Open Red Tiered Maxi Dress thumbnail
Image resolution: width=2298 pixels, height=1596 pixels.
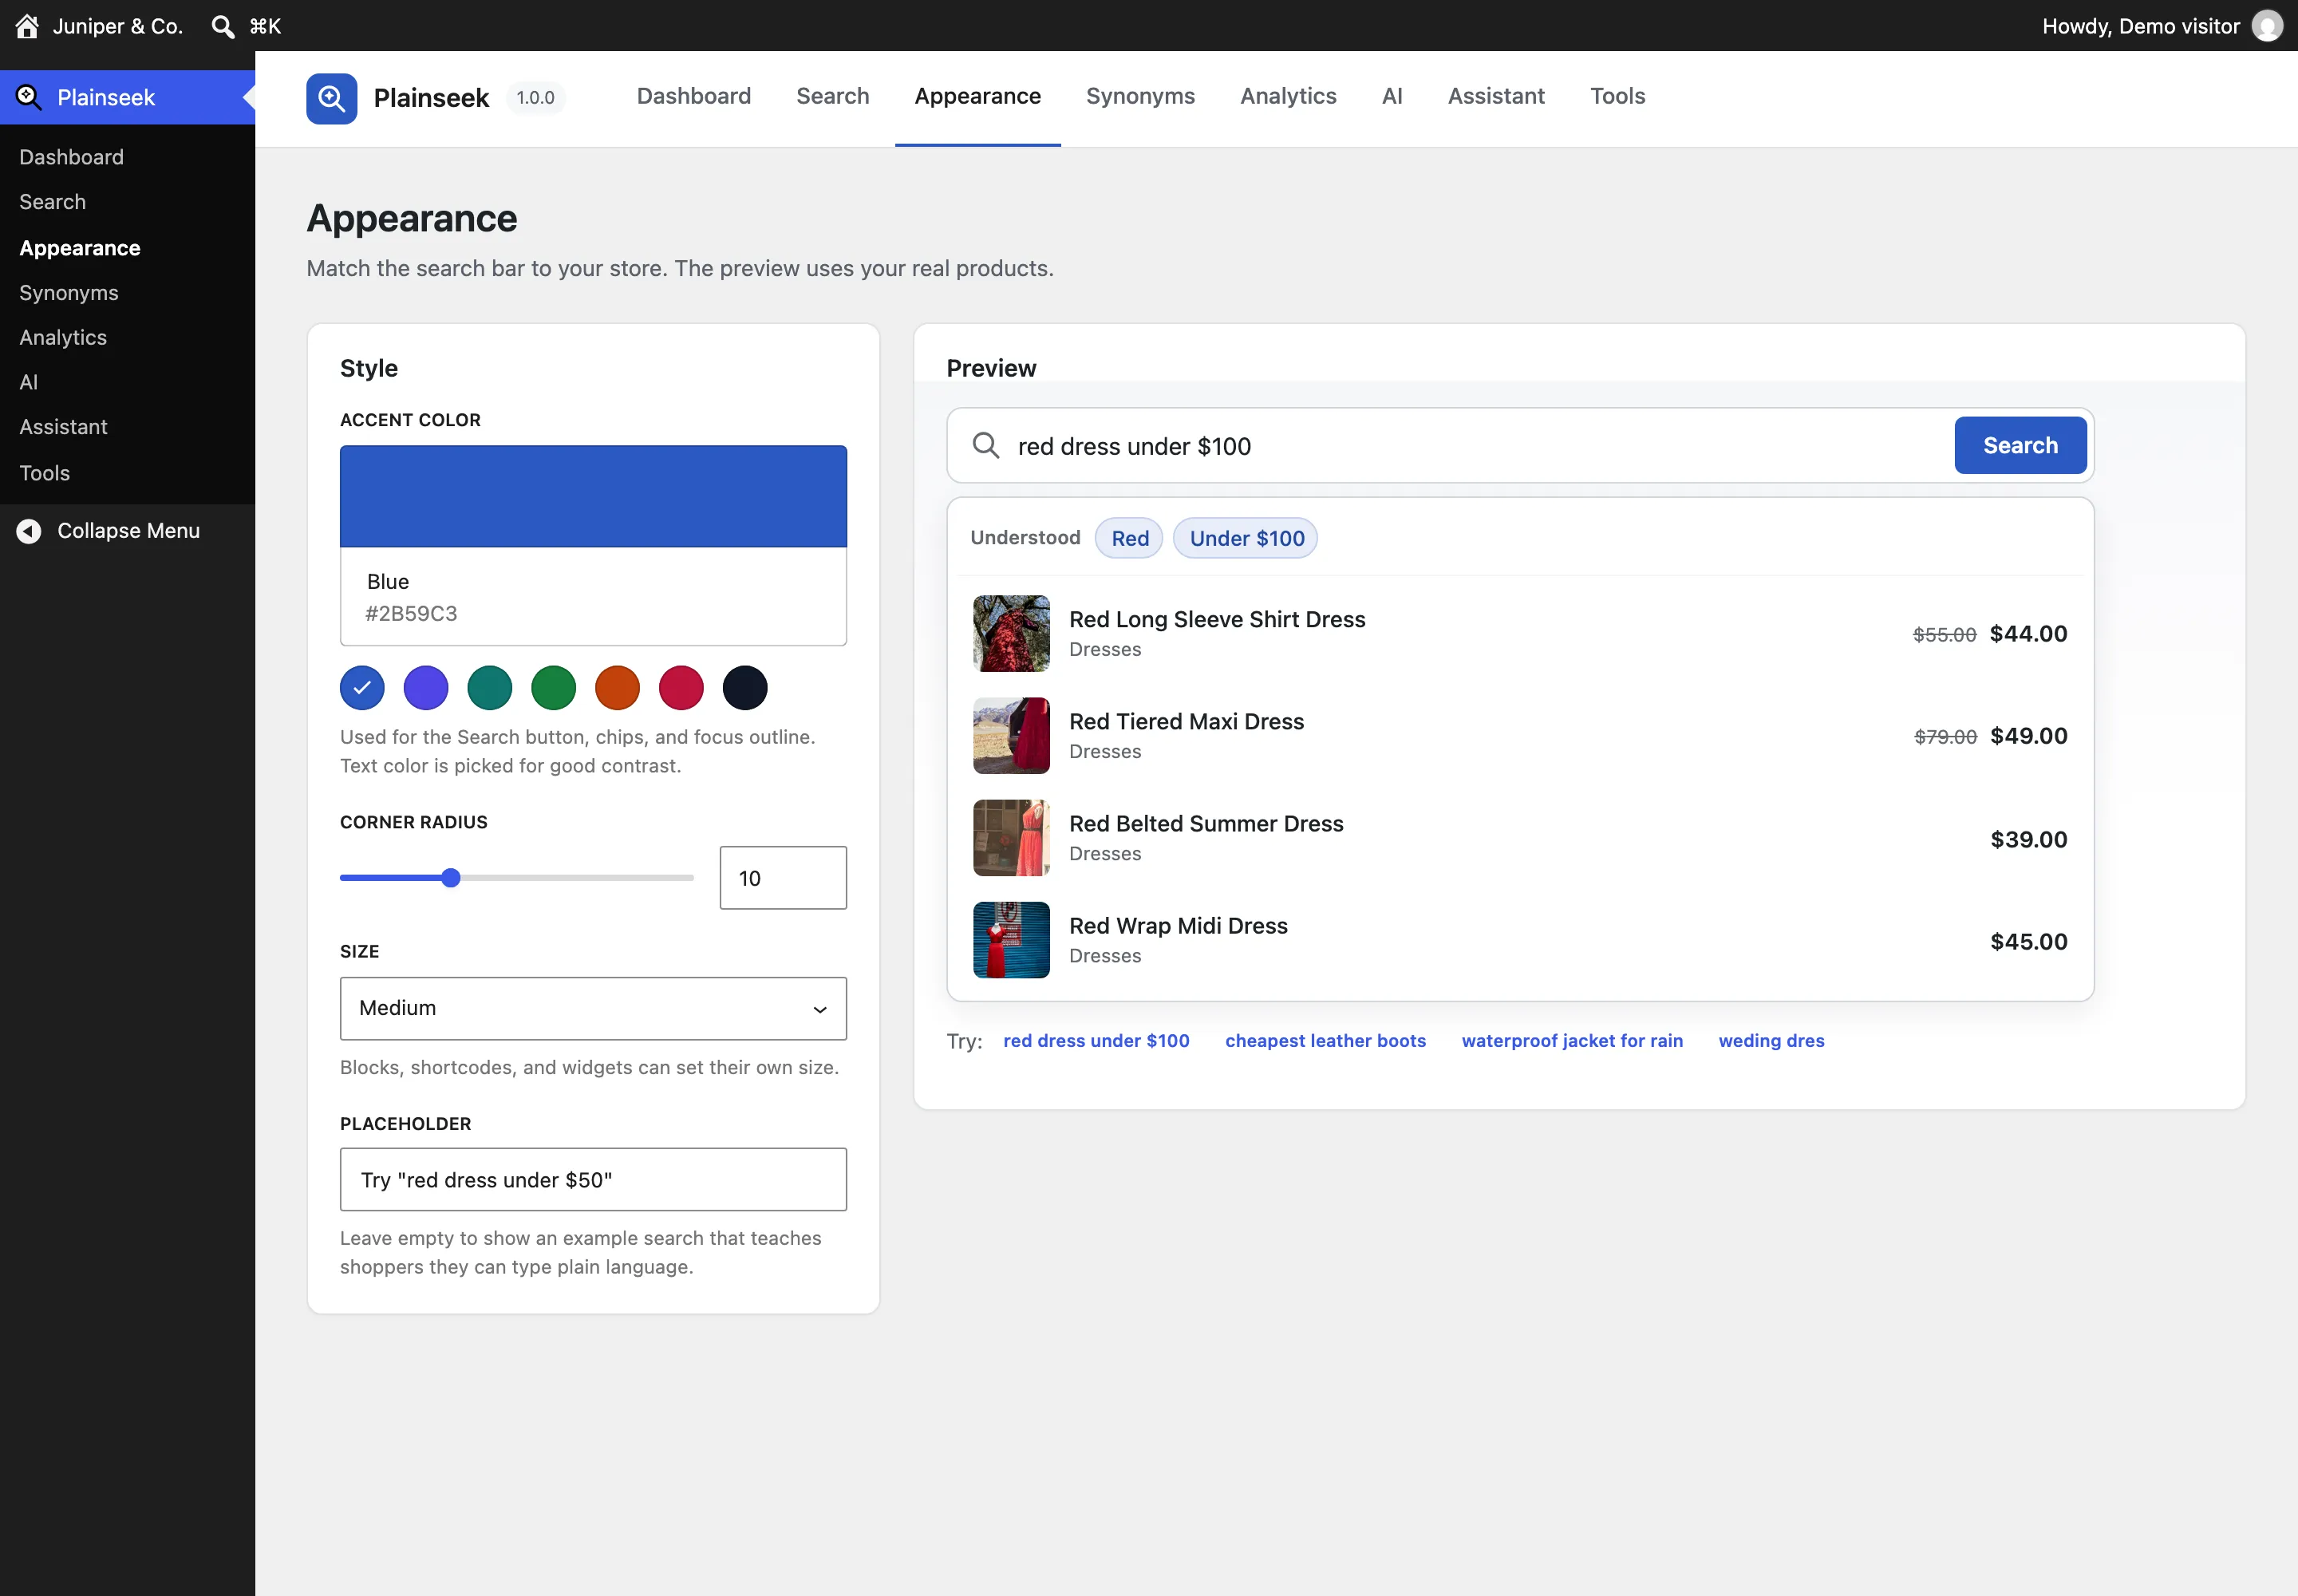pos(1011,735)
